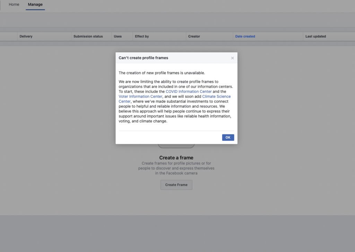Switch to the Home tab

(14, 4)
